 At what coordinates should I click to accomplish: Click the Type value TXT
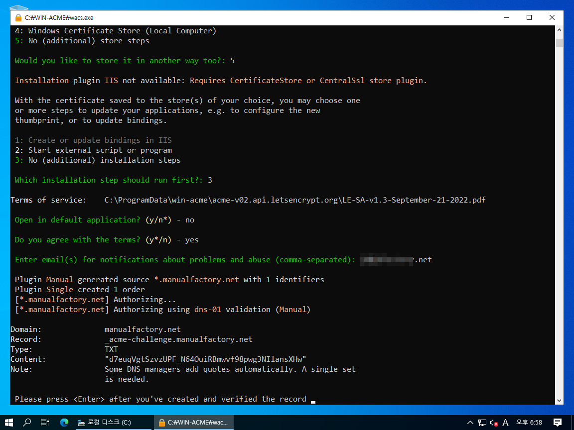pos(111,349)
